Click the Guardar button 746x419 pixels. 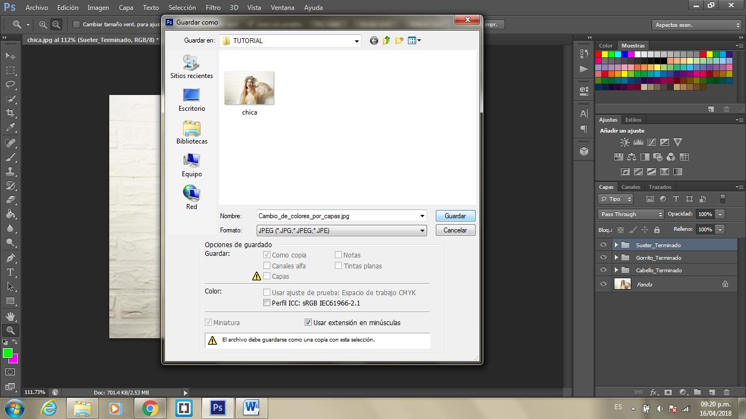click(455, 216)
